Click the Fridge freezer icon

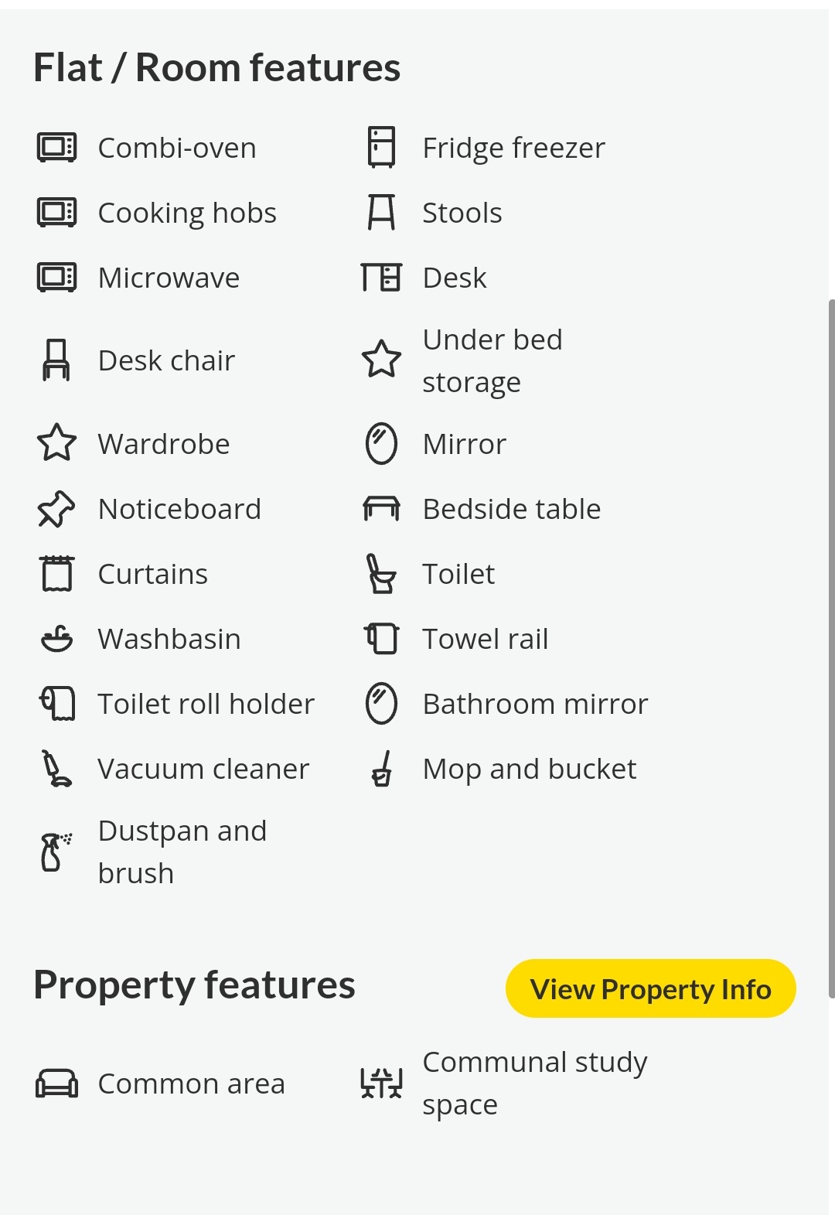click(x=381, y=147)
